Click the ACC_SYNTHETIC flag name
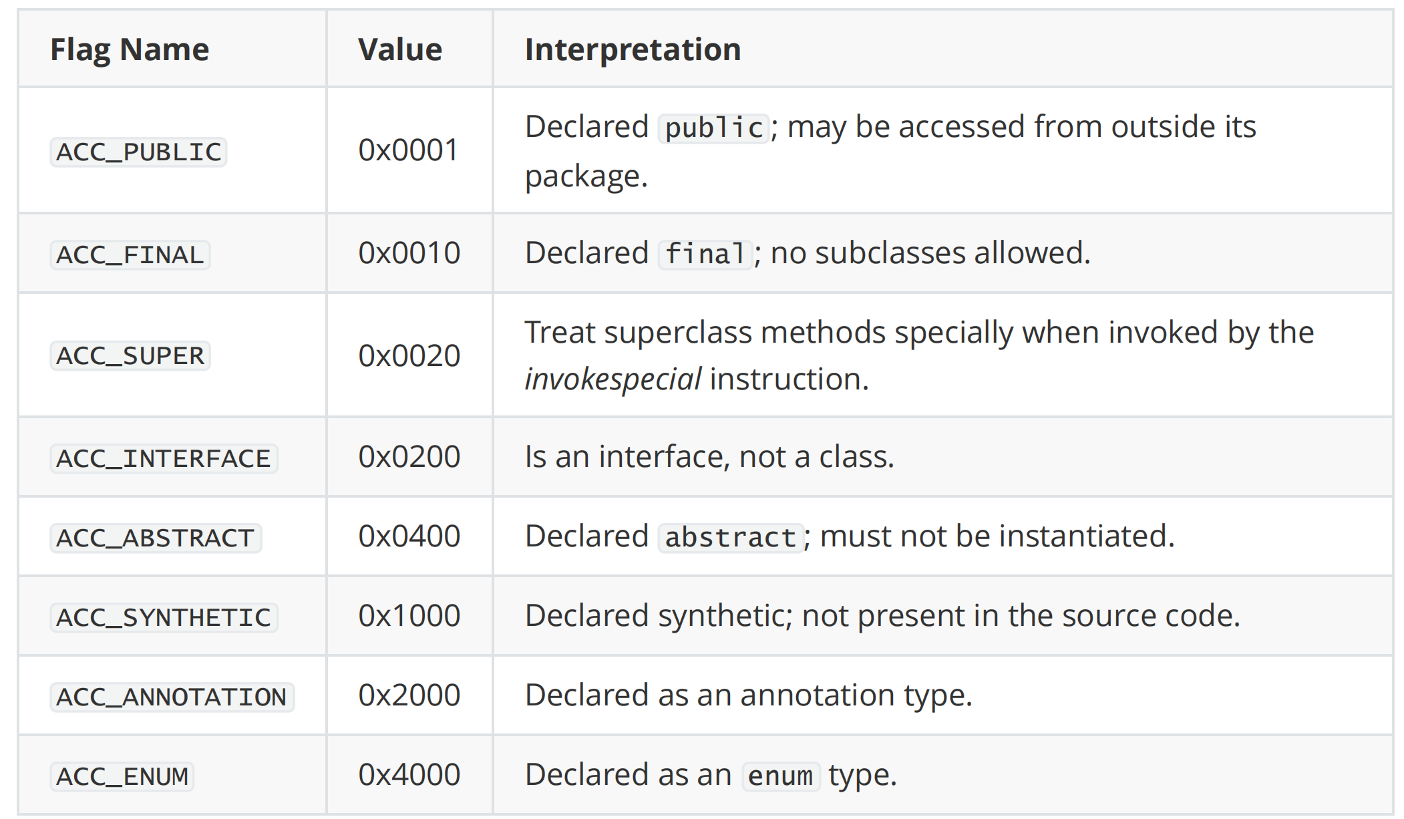The height and width of the screenshot is (819, 1404). click(164, 617)
